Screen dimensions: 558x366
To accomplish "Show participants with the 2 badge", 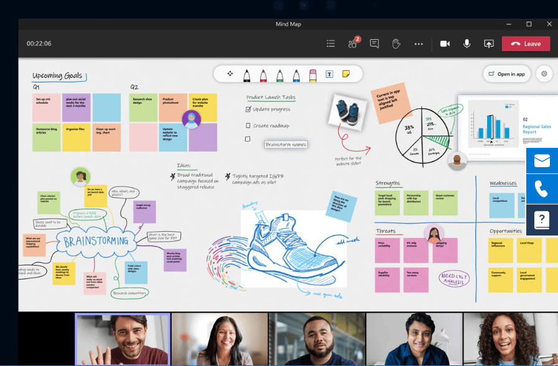I will coord(354,43).
